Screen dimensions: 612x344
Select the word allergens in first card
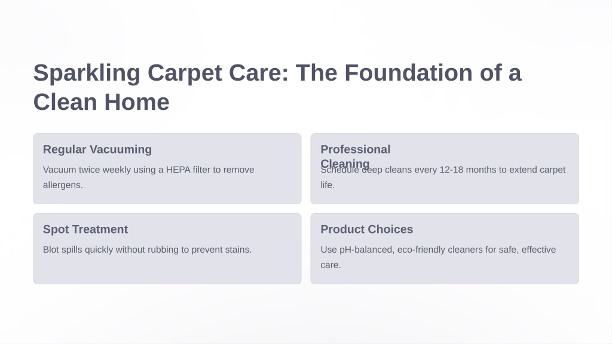coord(63,185)
